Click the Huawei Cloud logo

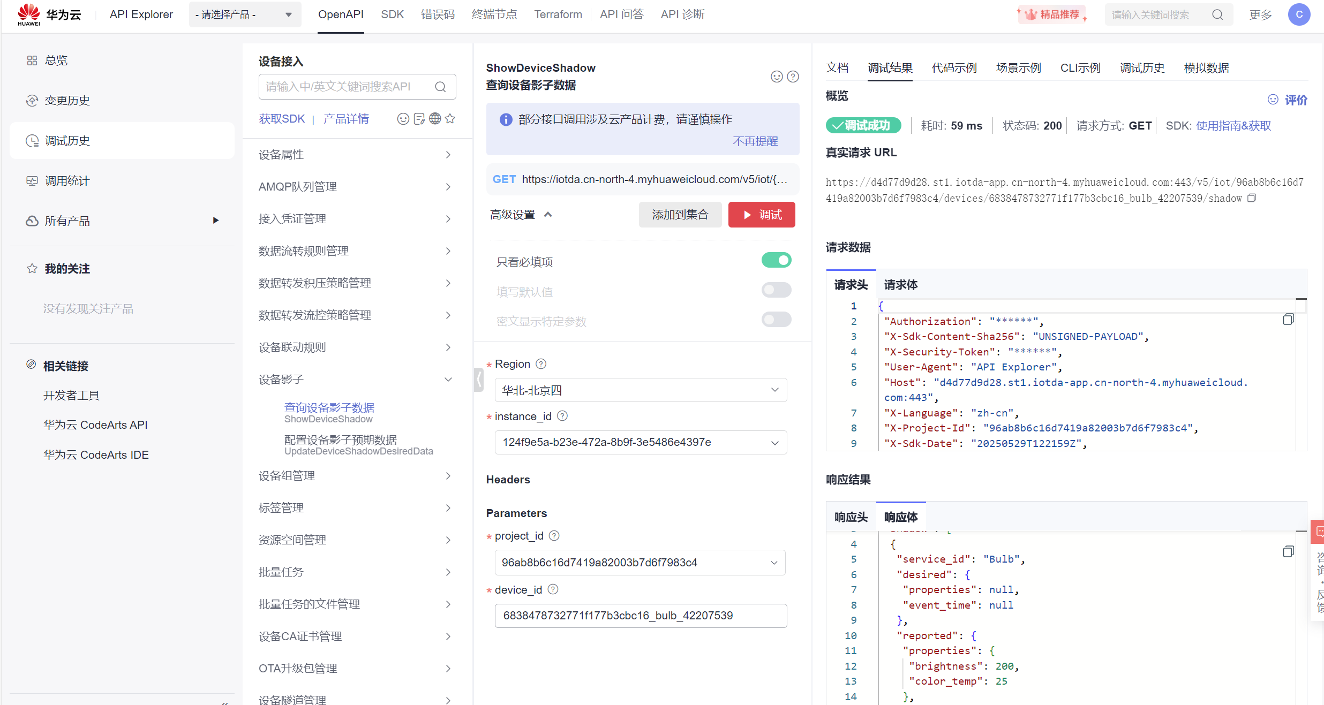[x=49, y=14]
